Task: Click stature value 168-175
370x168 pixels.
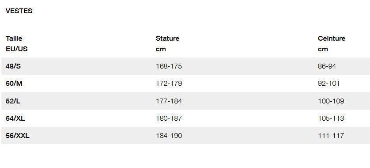Action: pos(169,66)
